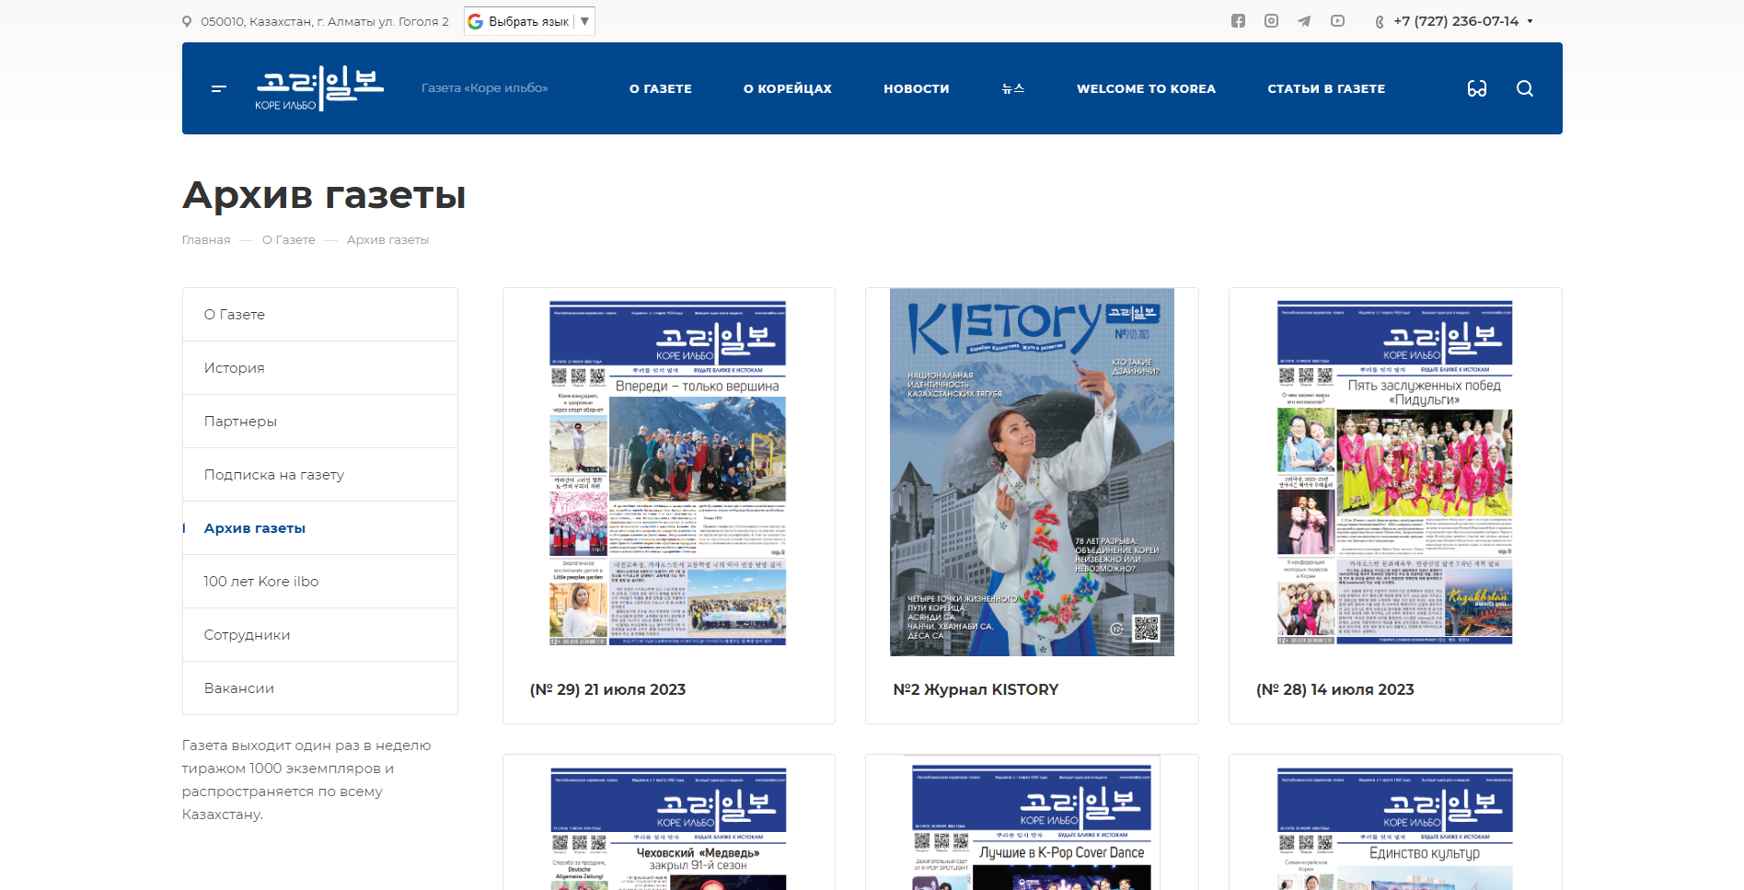Open the Korean 뉴스 menu item
The image size is (1744, 890).
(x=1013, y=88)
